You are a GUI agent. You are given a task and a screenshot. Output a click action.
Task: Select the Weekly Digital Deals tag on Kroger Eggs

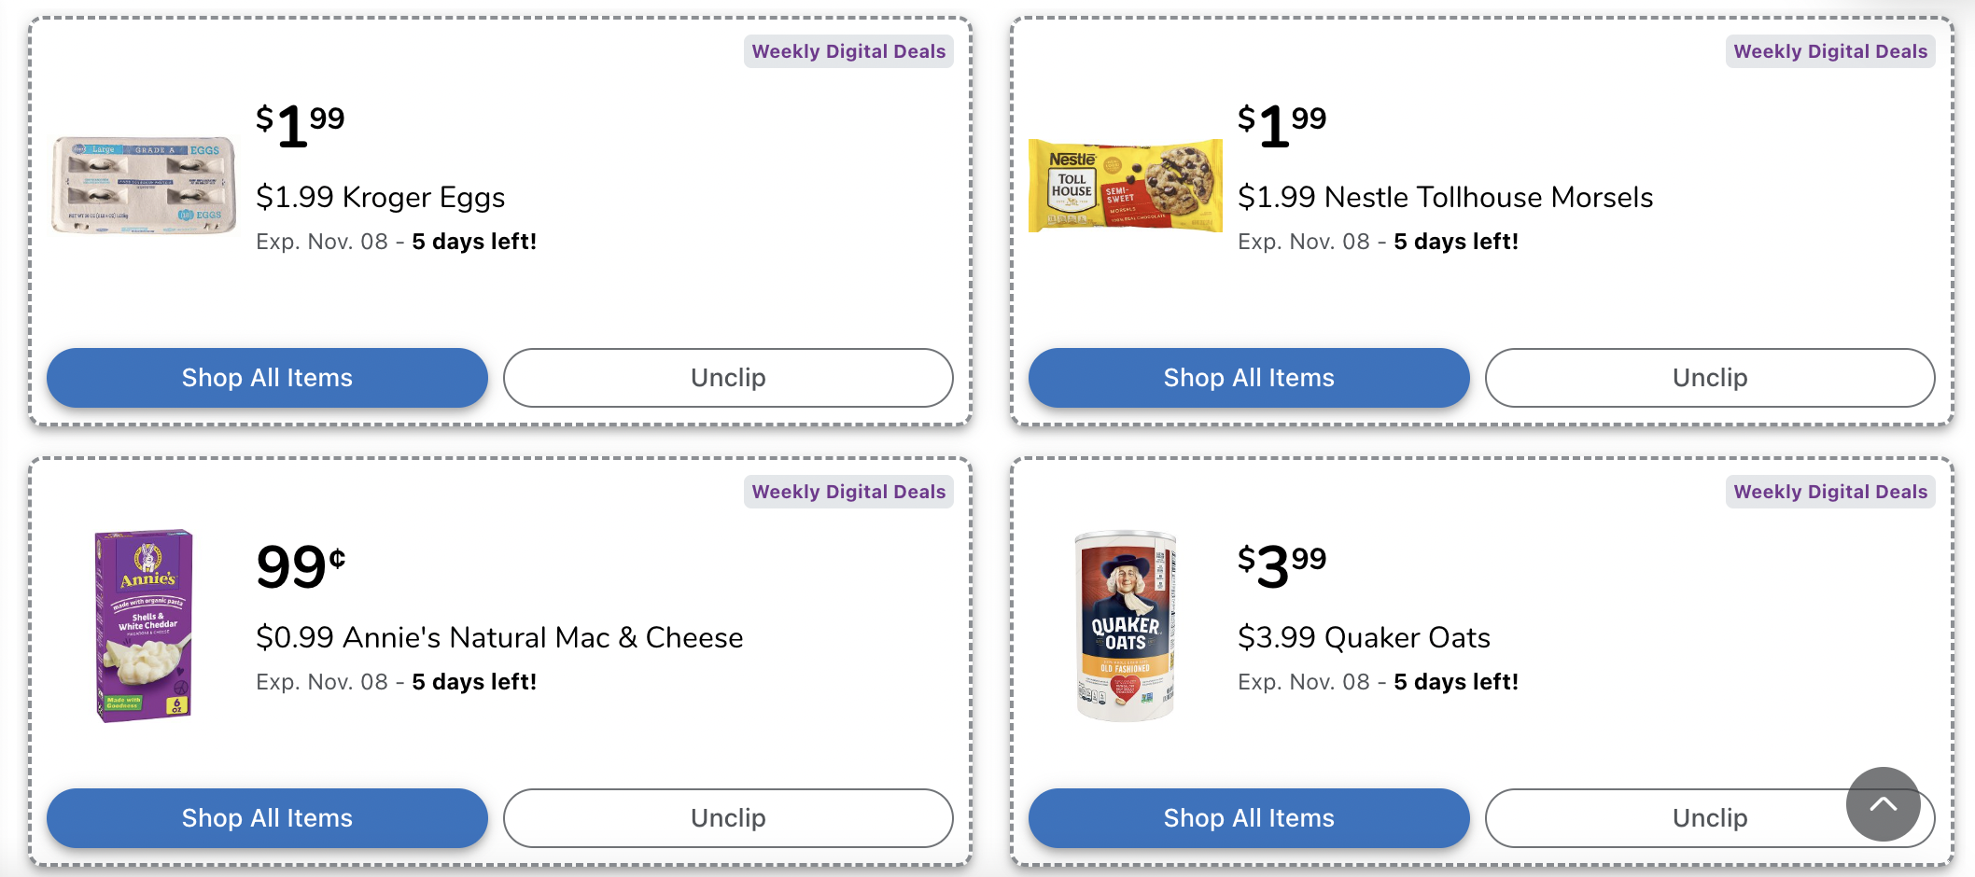(848, 51)
